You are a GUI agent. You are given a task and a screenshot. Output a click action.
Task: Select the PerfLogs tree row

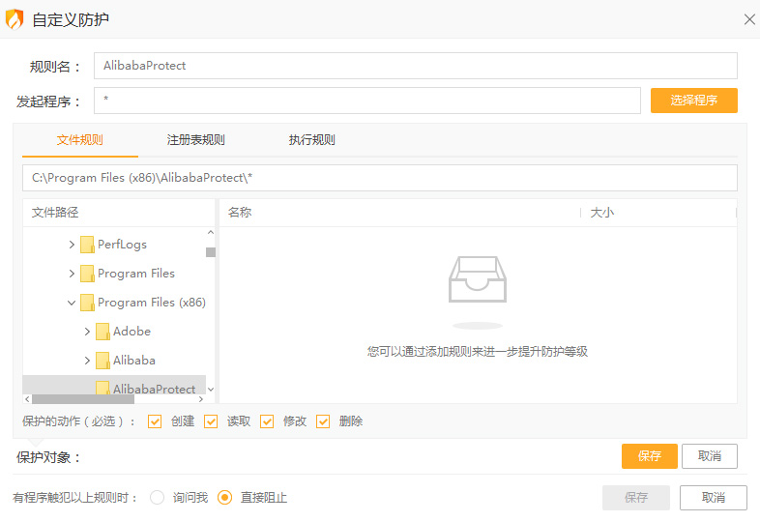[114, 245]
